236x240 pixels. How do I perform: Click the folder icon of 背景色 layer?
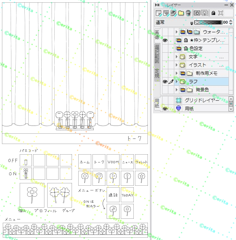tap(190, 90)
